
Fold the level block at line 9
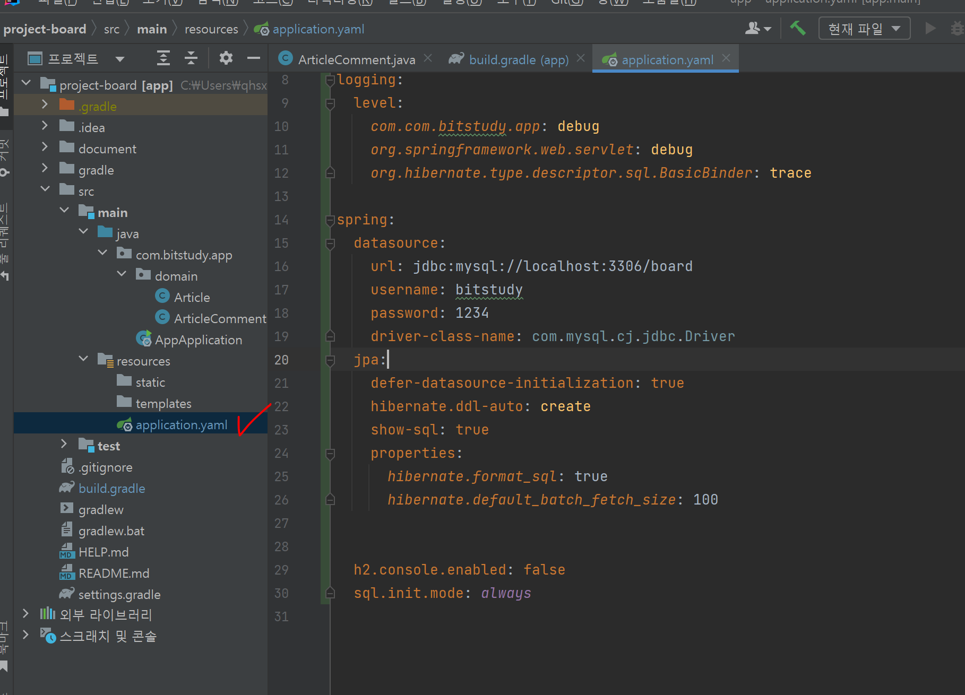pos(330,103)
